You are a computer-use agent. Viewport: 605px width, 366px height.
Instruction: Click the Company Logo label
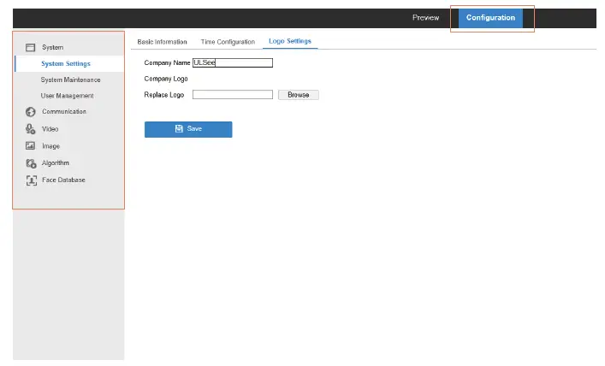pyautogui.click(x=166, y=79)
